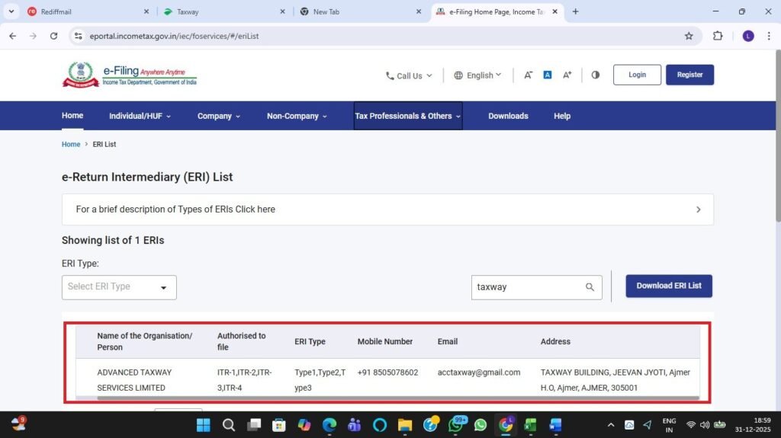This screenshot has height=438, width=781.
Task: Open Chrome three-dot menu
Action: (769, 36)
